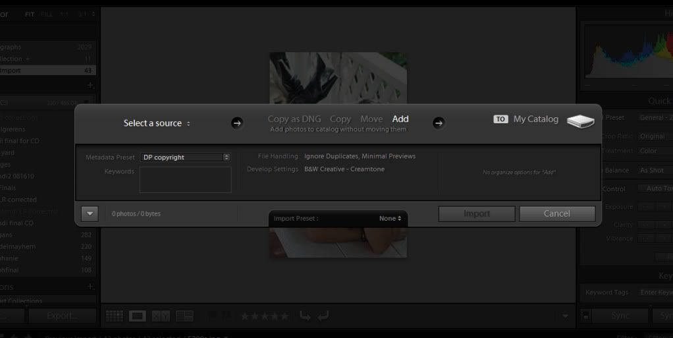Go back with the filmstrip left arrow

[x=14, y=336]
